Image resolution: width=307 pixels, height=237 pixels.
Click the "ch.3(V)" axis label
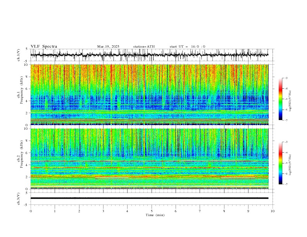click(19, 199)
